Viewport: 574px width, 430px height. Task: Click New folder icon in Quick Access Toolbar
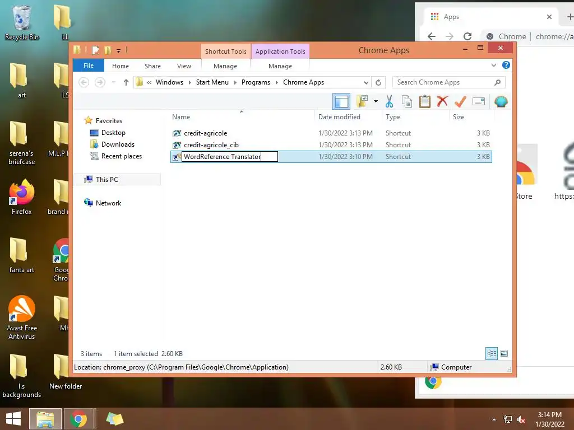click(108, 50)
